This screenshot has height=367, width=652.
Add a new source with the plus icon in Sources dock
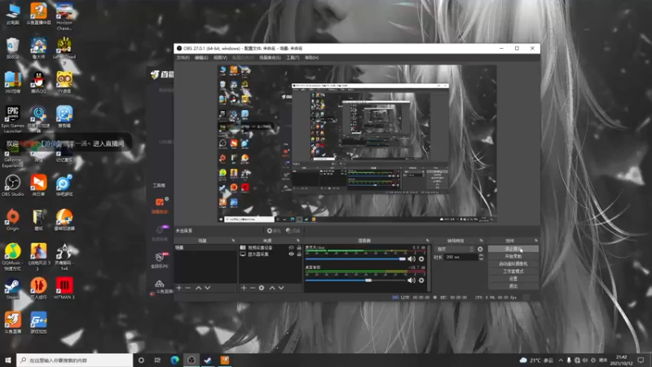coord(244,288)
